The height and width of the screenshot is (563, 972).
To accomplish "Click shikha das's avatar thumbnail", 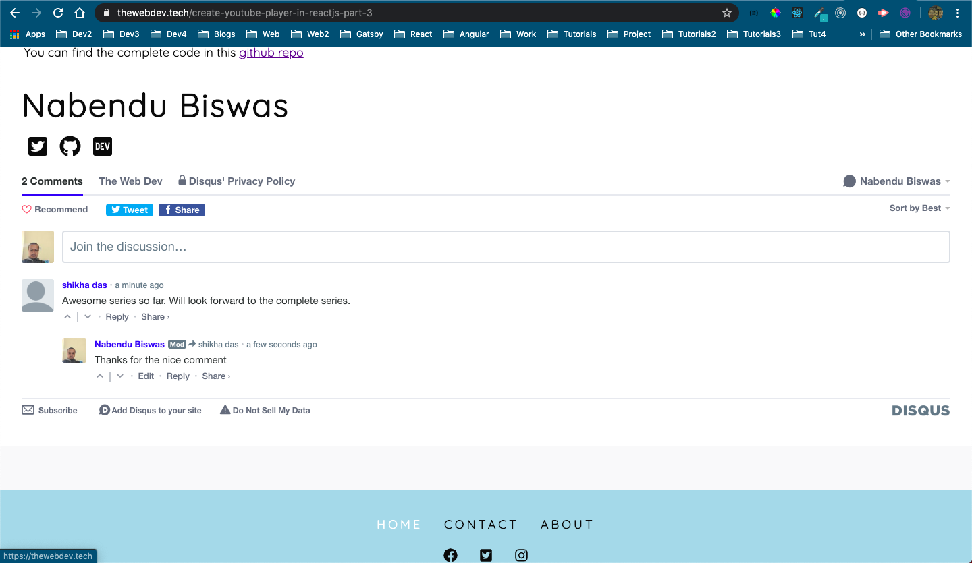I will (x=38, y=295).
